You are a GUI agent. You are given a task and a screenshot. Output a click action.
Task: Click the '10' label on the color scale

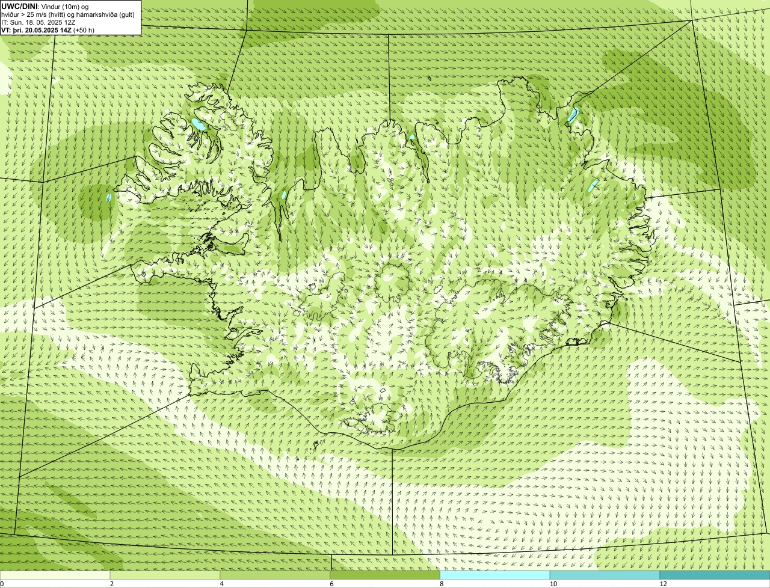[553, 584]
